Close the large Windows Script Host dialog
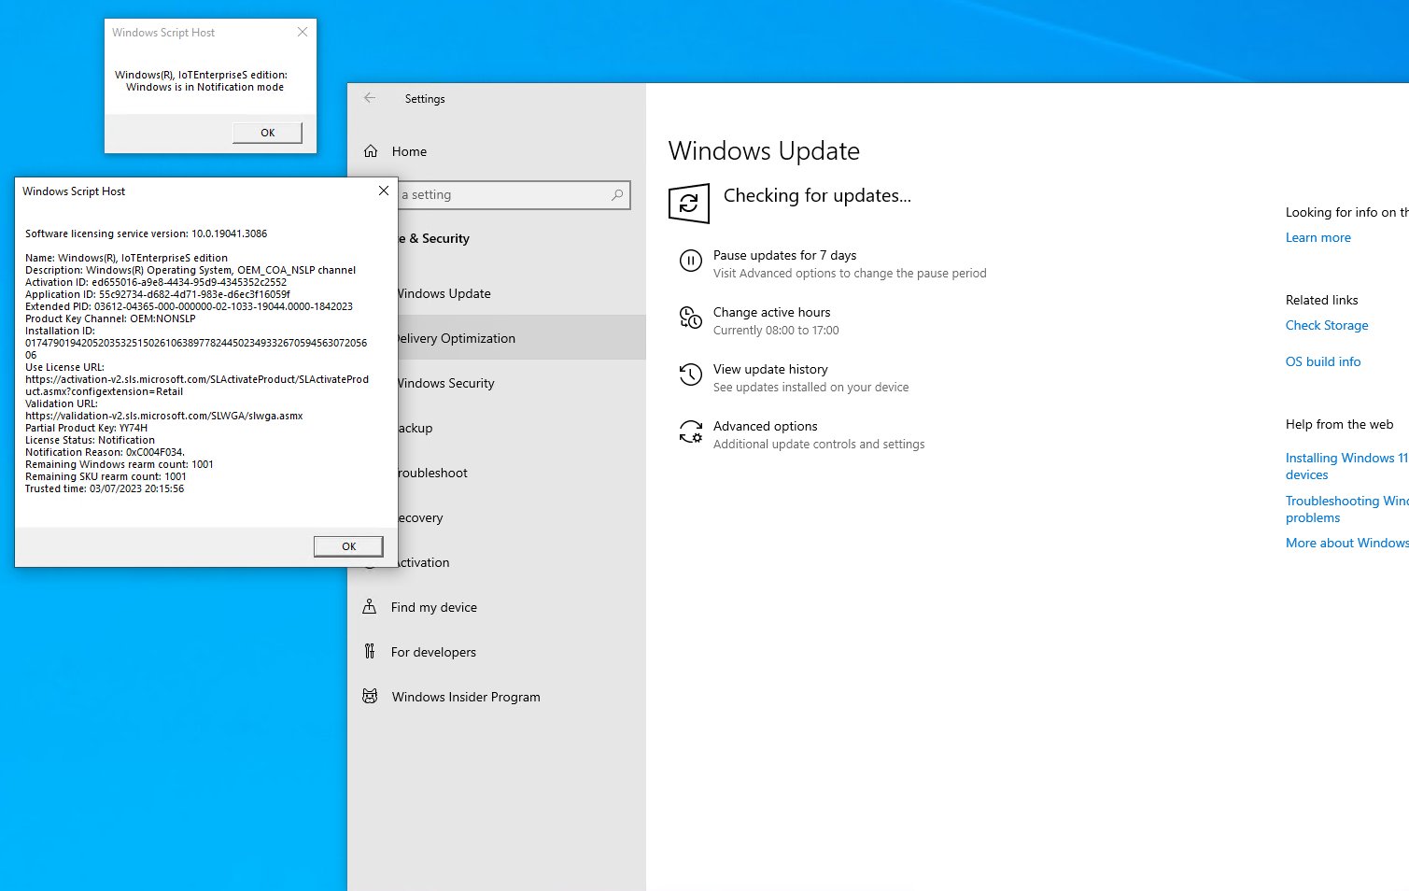1409x891 pixels. pyautogui.click(x=383, y=191)
